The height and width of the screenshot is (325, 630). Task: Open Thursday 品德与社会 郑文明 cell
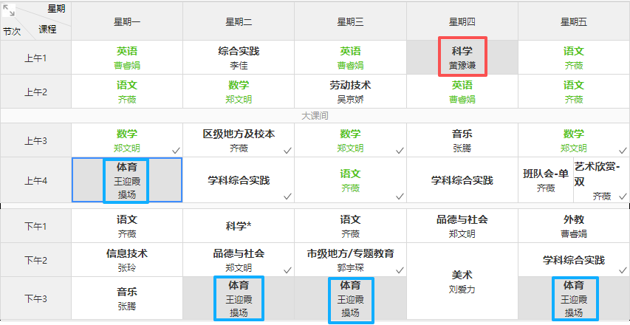[462, 226]
